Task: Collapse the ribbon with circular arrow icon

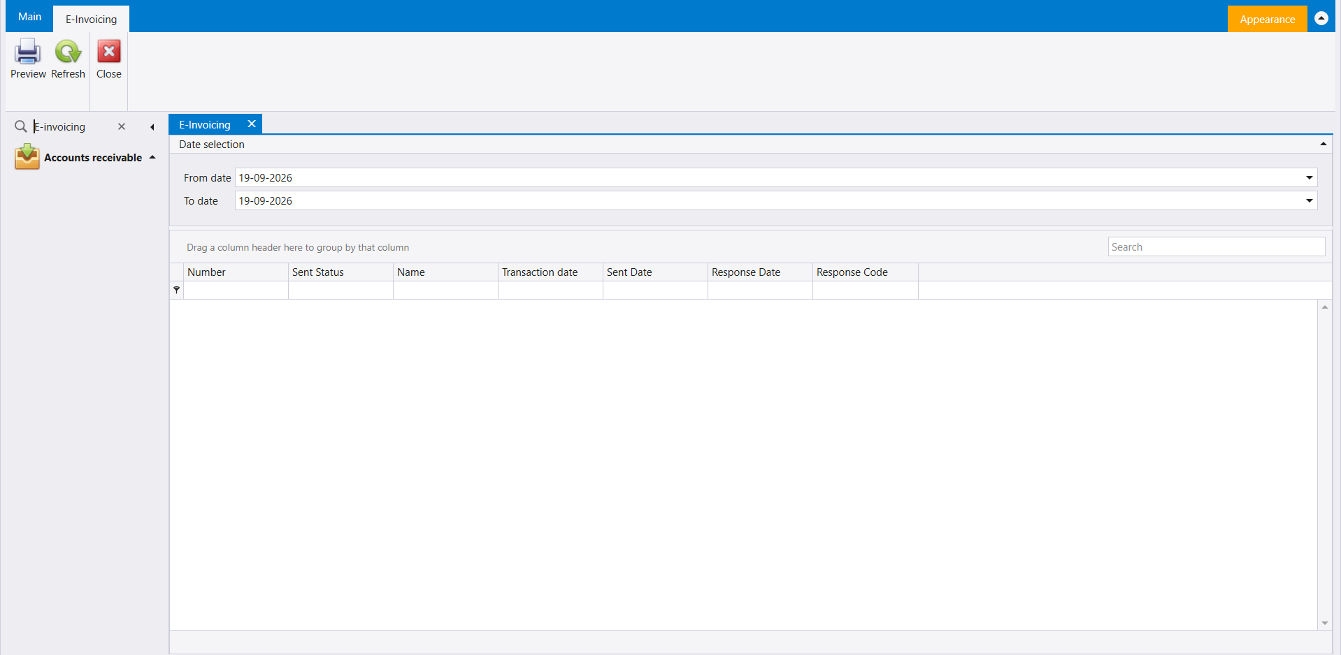Action: (x=1321, y=18)
